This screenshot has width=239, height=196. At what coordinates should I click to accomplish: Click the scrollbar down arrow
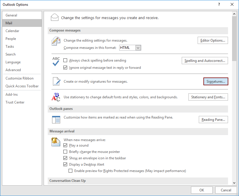pos(234,183)
